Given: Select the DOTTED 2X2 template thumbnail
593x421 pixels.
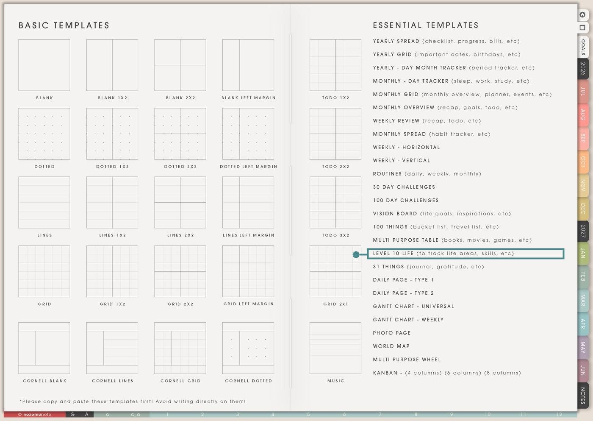Looking at the screenshot, I should (180, 134).
